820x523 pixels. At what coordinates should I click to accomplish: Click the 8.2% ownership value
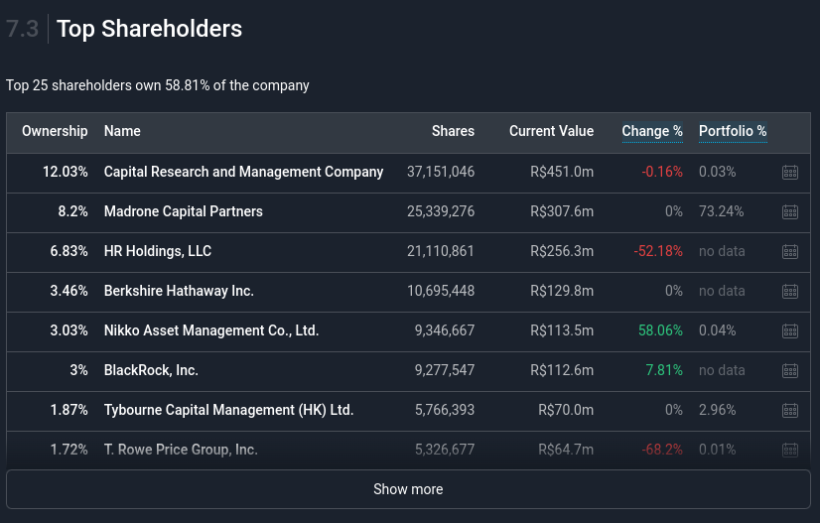click(x=72, y=211)
